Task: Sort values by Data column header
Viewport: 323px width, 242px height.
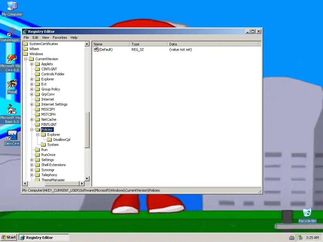Action: (213, 44)
